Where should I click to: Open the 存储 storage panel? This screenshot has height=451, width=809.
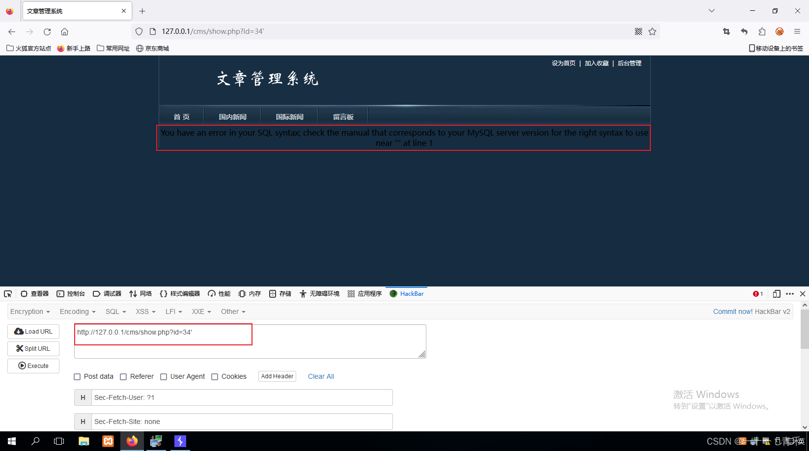(280, 294)
